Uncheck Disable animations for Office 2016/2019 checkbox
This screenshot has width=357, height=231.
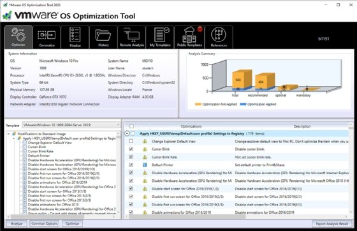(131, 212)
